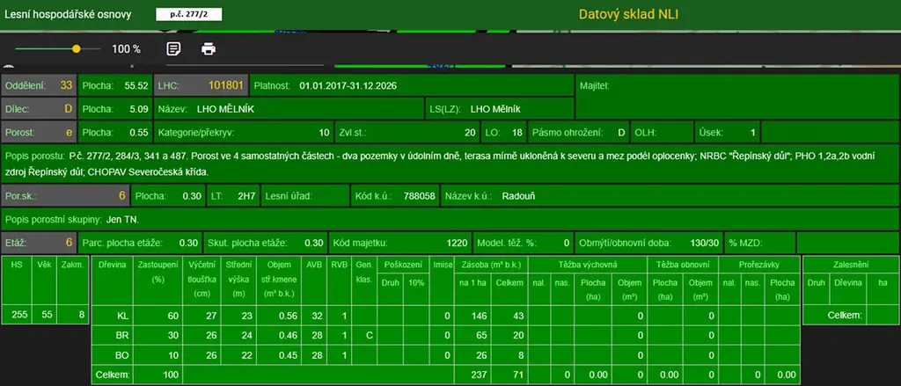
Task: Select the p.č. 277/2 parcel tab
Action: tap(189, 14)
